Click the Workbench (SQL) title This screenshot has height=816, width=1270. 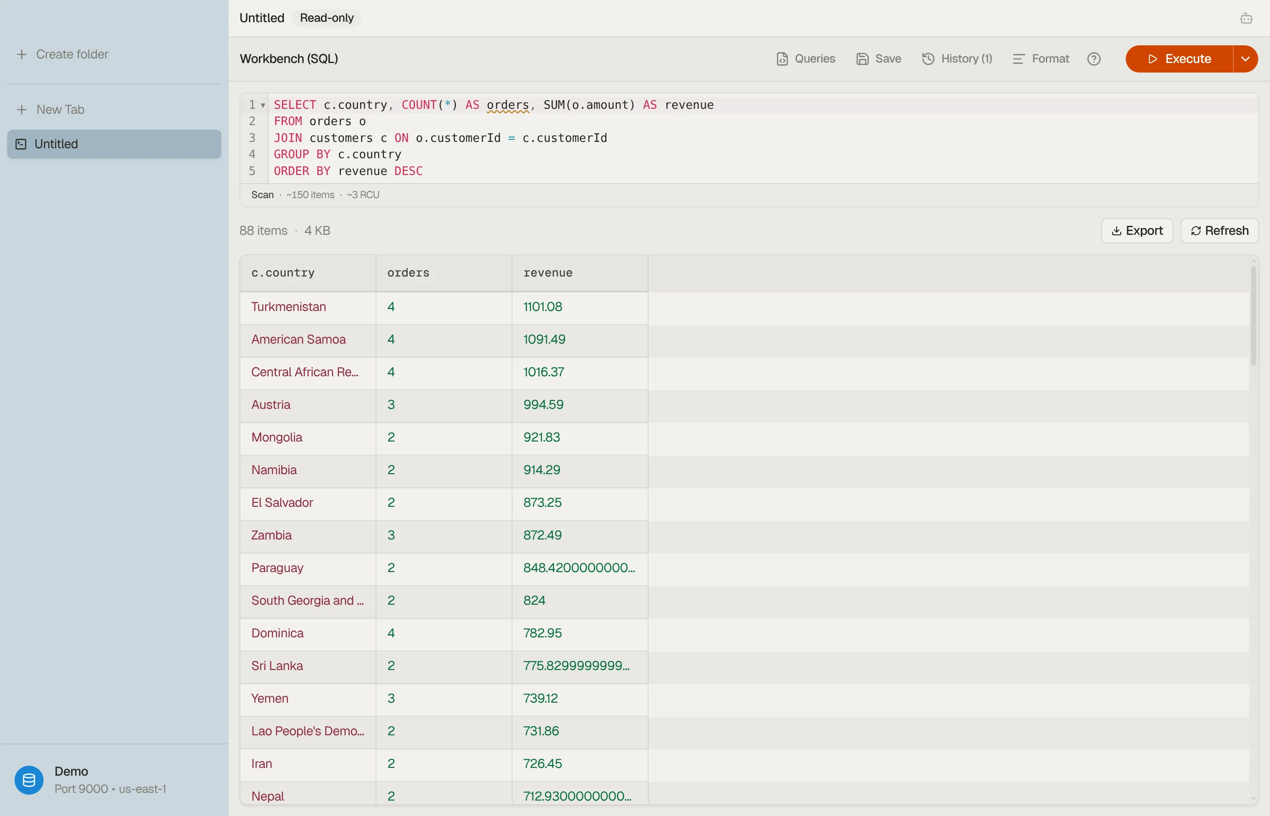pyautogui.click(x=289, y=59)
